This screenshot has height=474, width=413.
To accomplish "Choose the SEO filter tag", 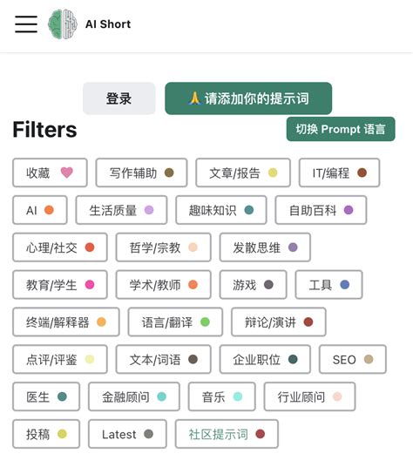I will click(353, 359).
